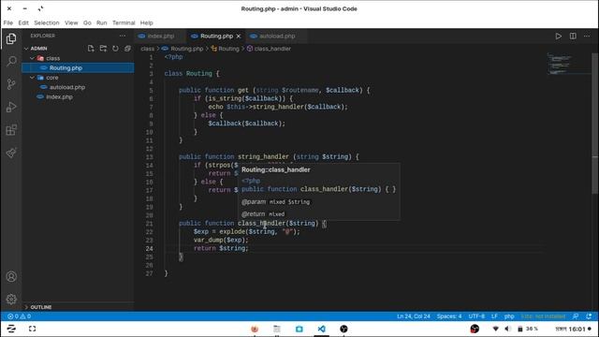
Task: Click the Visual Studio Code taskbar icon
Action: point(322,329)
